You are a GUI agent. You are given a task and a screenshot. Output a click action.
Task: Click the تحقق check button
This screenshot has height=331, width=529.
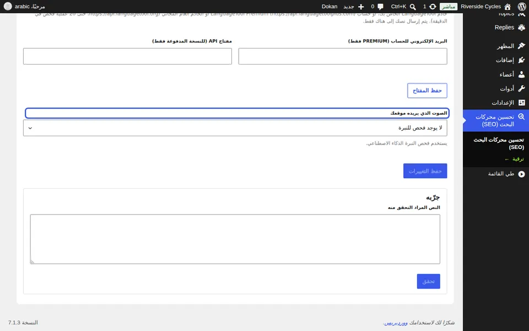click(x=429, y=281)
